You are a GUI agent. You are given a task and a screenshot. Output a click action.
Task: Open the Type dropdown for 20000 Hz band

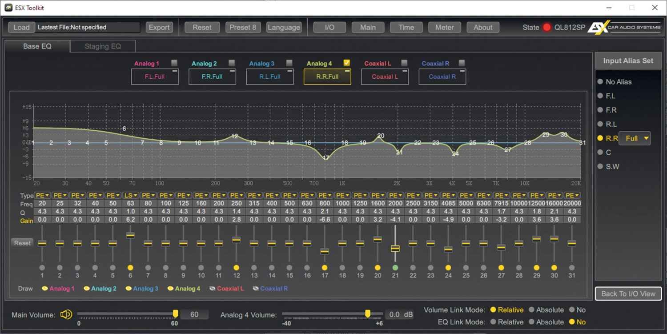572,195
